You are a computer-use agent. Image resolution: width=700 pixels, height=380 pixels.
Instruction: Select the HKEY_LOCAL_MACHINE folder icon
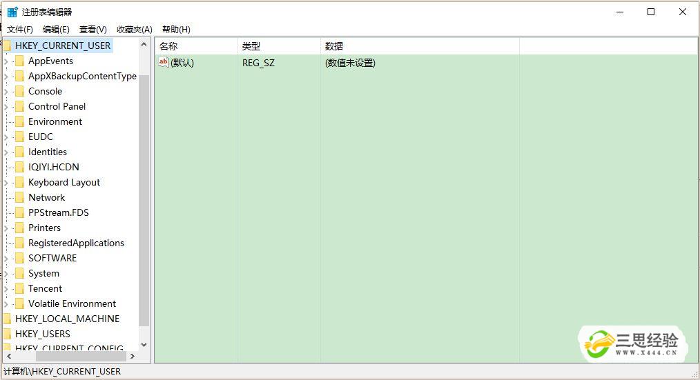click(7, 319)
